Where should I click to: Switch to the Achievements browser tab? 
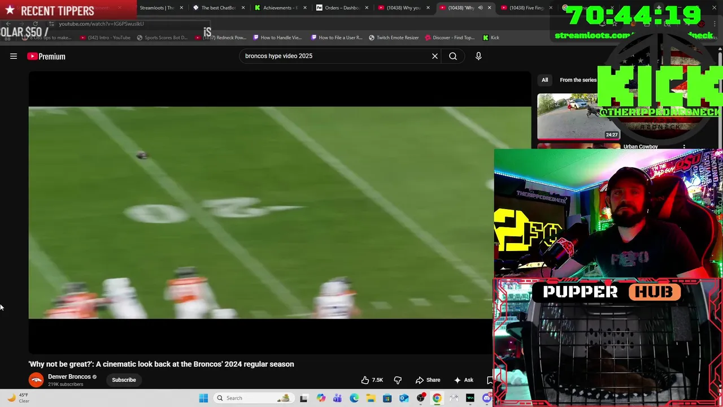[x=281, y=8]
